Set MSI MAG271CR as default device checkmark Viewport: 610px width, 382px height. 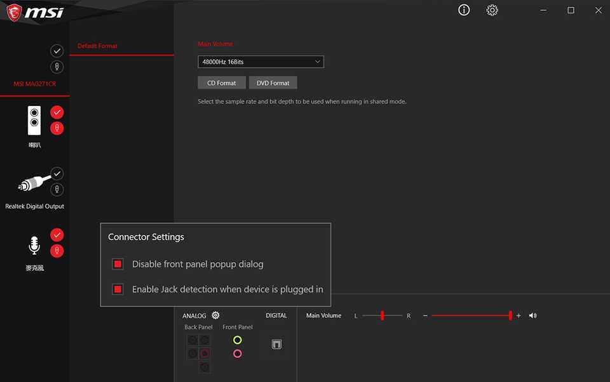[x=57, y=51]
